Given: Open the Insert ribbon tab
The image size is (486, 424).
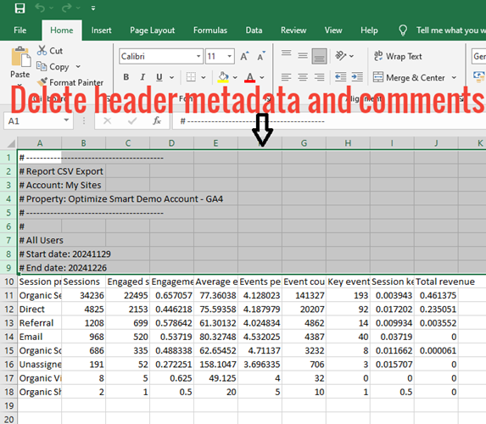Looking at the screenshot, I should click(101, 31).
